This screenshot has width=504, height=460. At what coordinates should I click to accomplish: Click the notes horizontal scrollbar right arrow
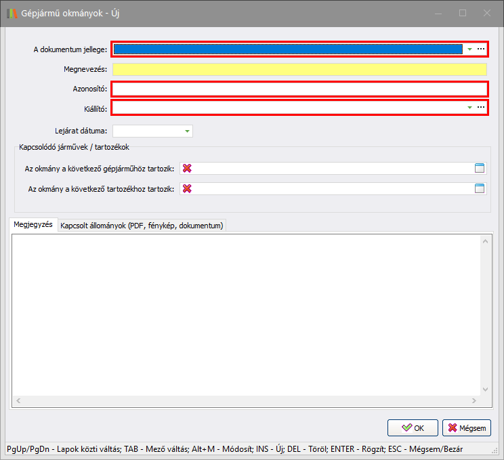click(x=475, y=401)
